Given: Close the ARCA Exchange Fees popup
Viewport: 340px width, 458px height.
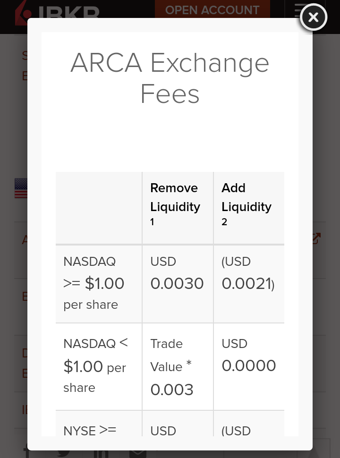Looking at the screenshot, I should click(313, 17).
